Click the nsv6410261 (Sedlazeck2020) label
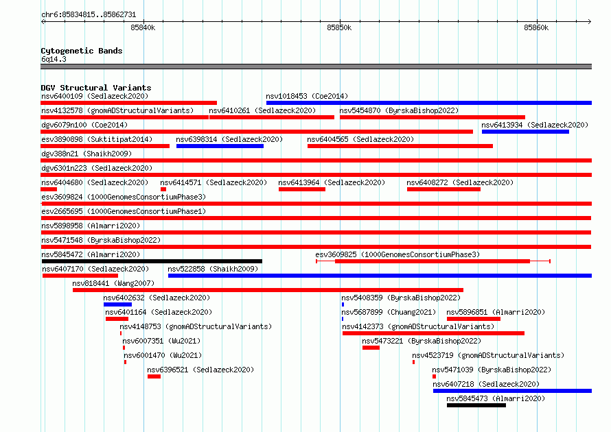 262,110
